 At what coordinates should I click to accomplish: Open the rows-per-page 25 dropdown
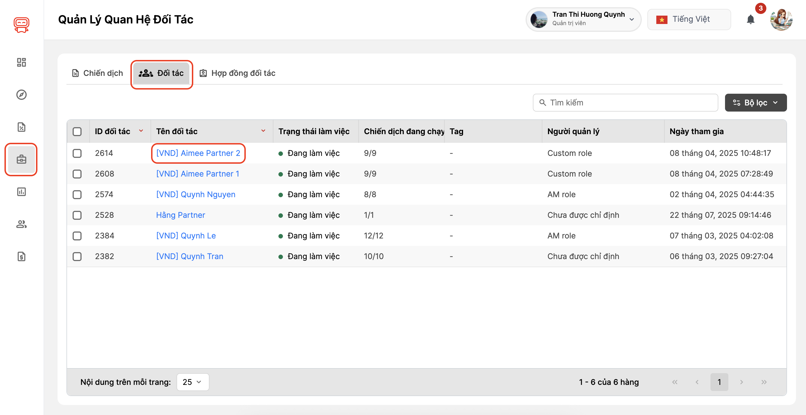[192, 382]
